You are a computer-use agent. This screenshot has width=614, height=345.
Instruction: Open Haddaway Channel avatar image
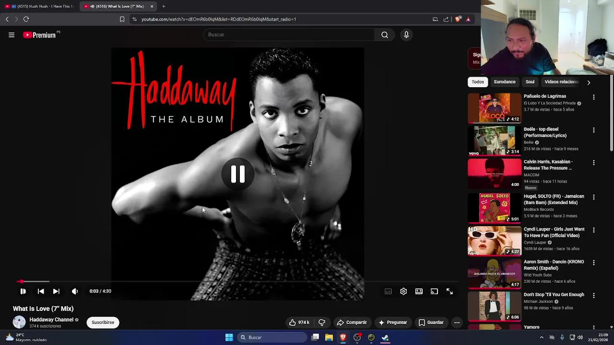19,322
